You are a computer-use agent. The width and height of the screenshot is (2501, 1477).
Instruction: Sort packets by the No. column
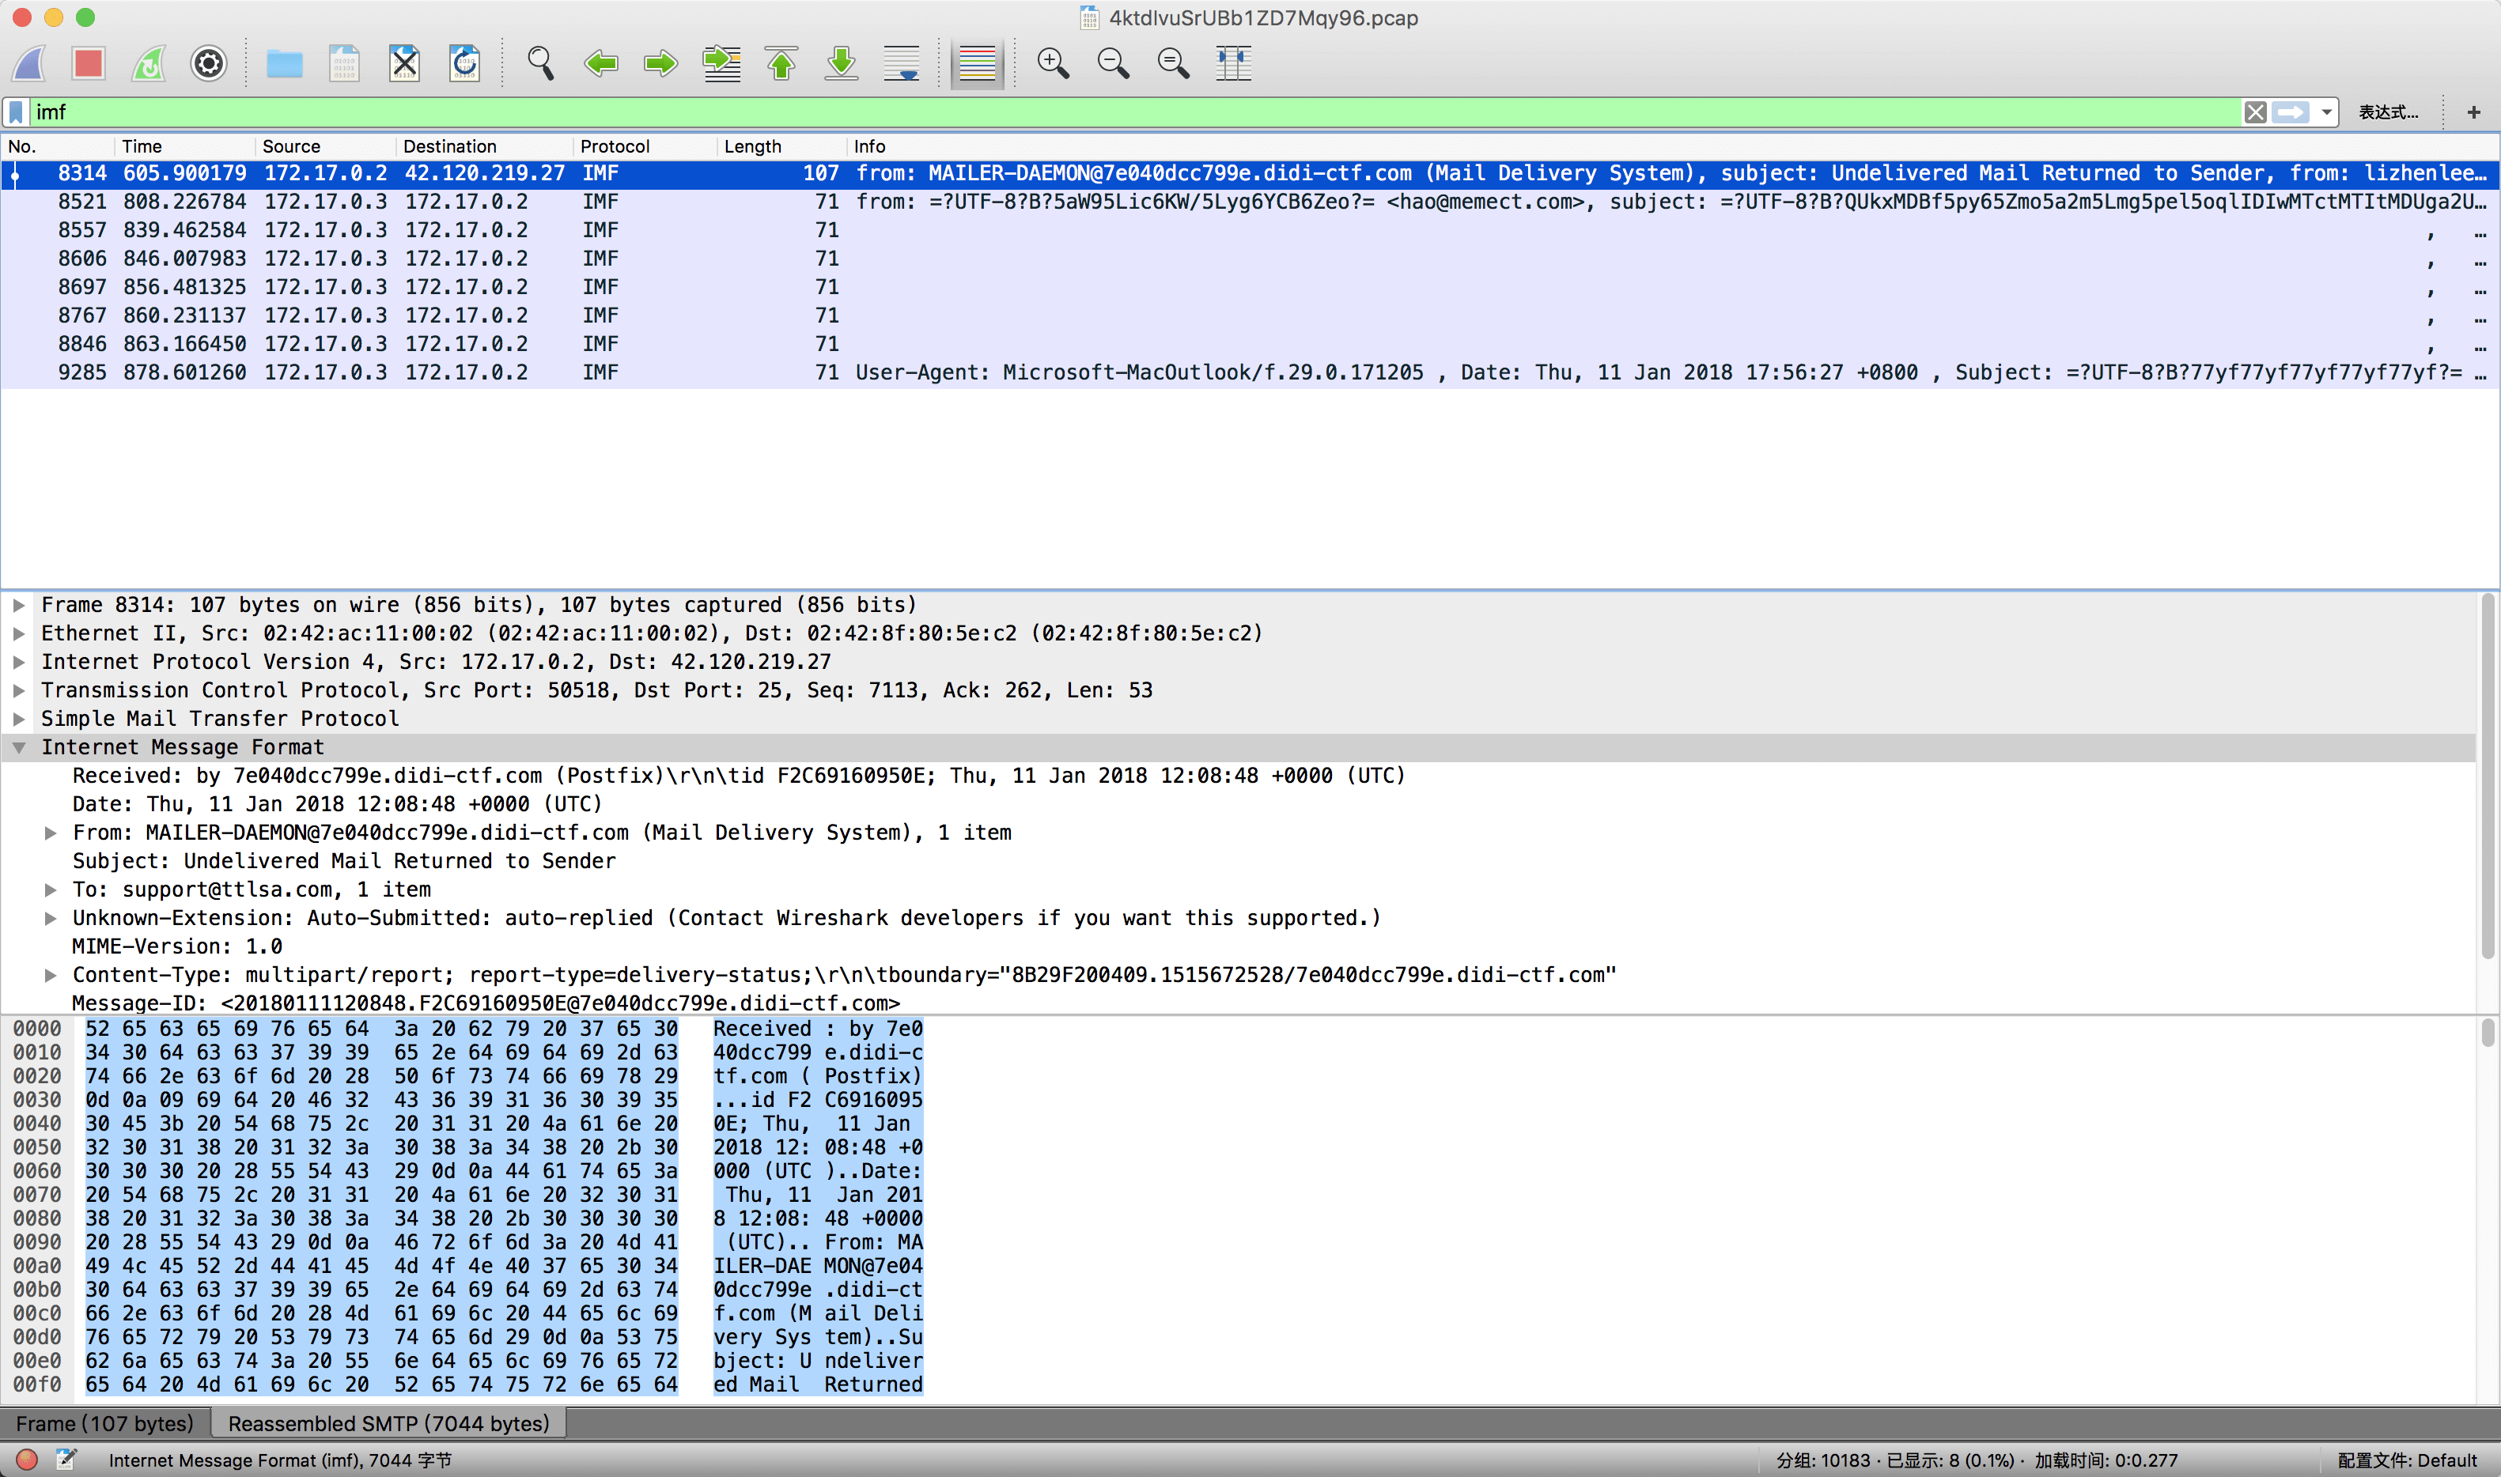pos(58,146)
